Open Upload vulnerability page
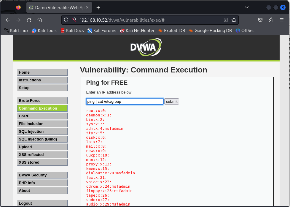Image resolution: width=290 pixels, height=207 pixels. pos(42,147)
